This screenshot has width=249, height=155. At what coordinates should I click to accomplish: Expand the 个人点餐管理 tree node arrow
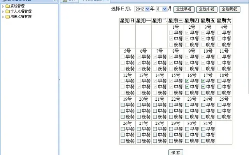[3, 12]
